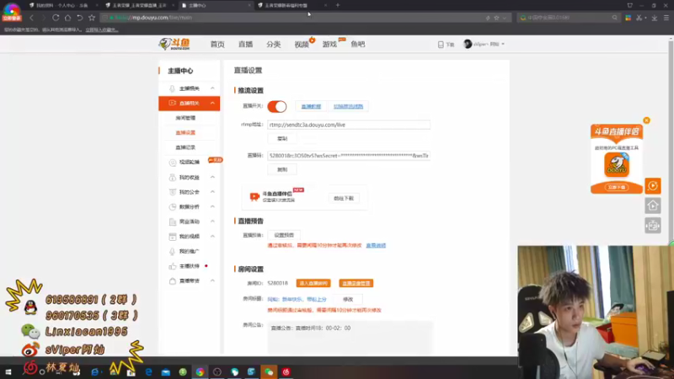Click the orange play circle floating icon
Viewport: 674px width, 379px height.
(x=652, y=185)
